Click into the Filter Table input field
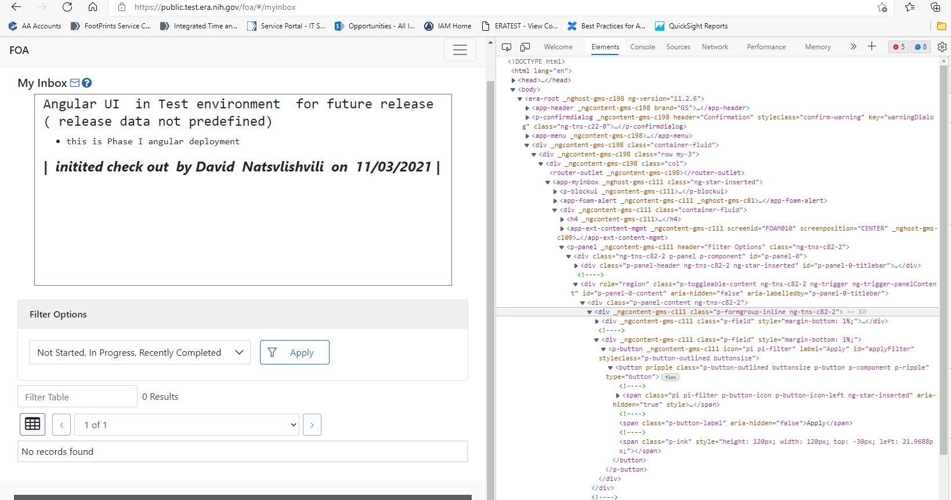The image size is (951, 500). (77, 397)
